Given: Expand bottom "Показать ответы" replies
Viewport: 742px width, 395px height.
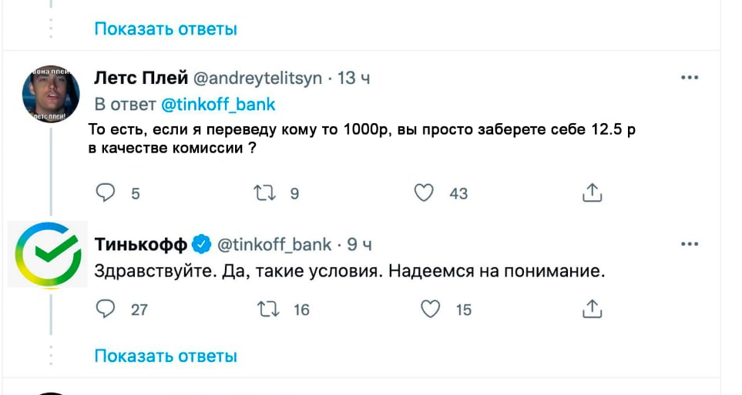Looking at the screenshot, I should pyautogui.click(x=166, y=356).
